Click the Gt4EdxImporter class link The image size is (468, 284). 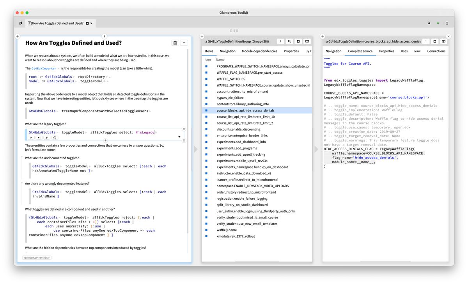tap(44, 69)
